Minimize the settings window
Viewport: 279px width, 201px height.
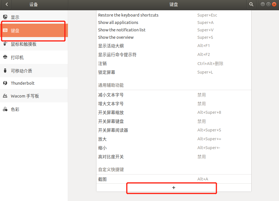(263, 4)
